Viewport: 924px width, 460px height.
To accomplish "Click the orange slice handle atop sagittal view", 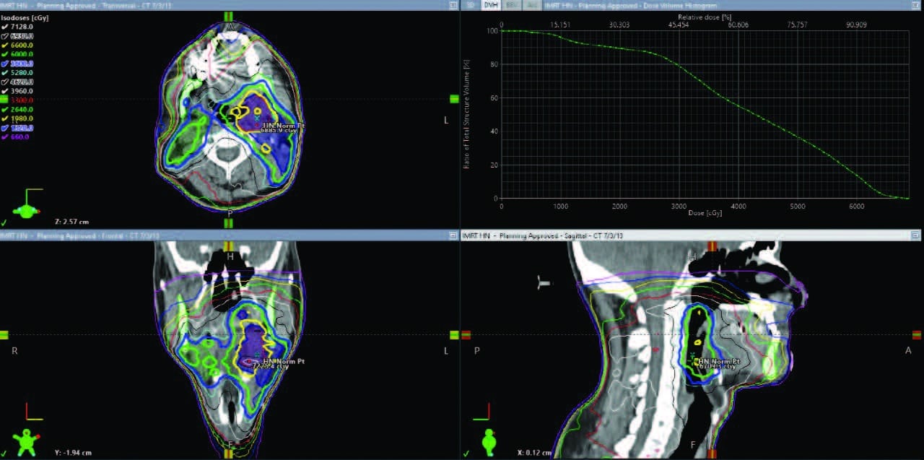I will click(712, 246).
